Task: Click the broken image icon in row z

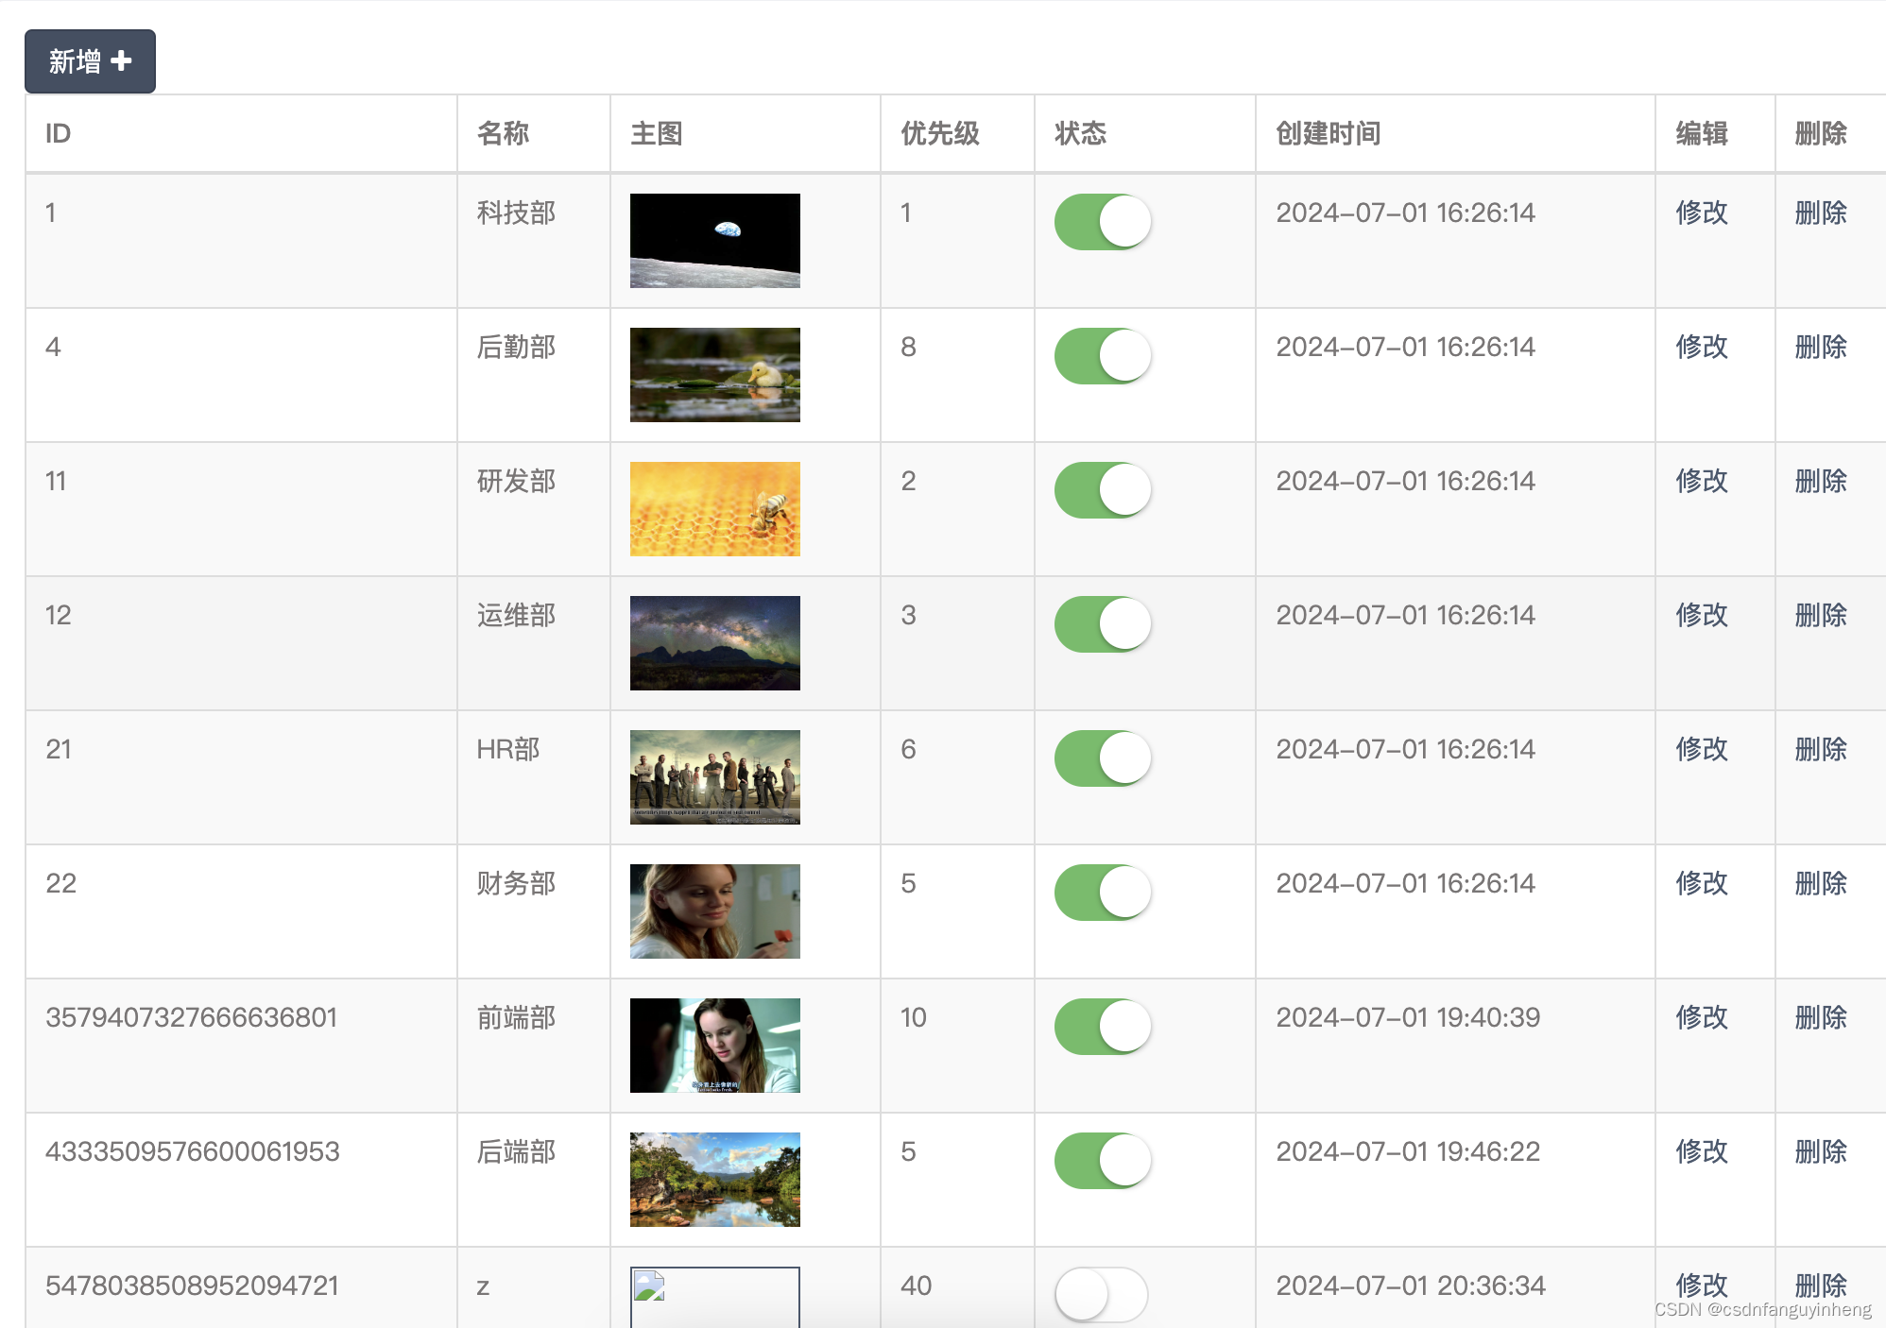Action: point(650,1286)
